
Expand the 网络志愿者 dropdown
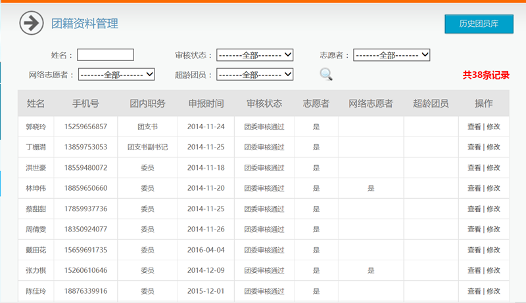(x=116, y=75)
